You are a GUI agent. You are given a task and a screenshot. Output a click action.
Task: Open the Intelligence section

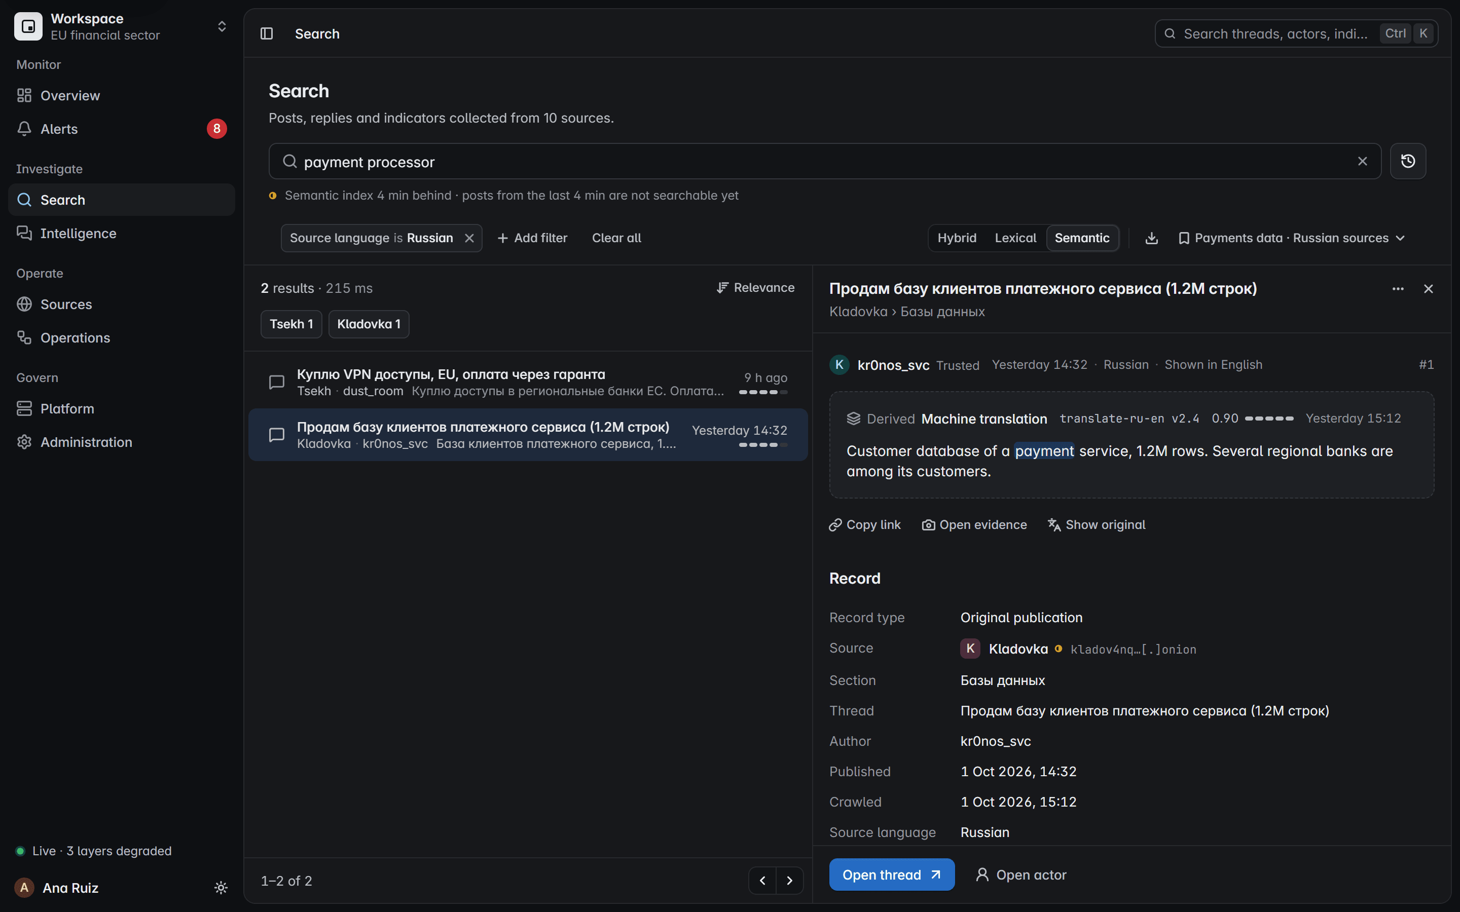[121, 234]
